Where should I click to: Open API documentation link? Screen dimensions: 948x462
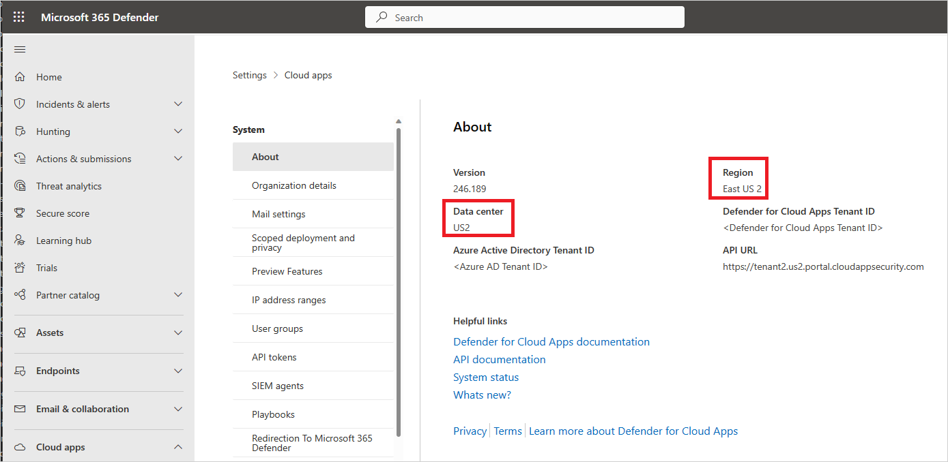click(x=500, y=359)
